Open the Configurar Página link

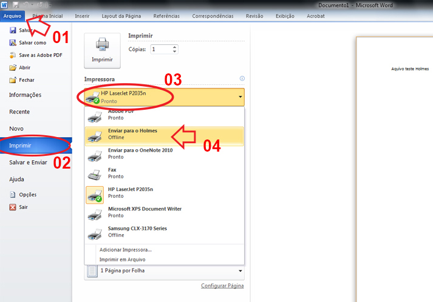222,286
